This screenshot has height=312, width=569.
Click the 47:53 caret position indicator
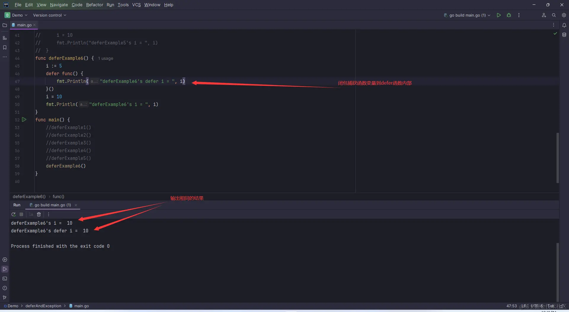click(x=512, y=306)
